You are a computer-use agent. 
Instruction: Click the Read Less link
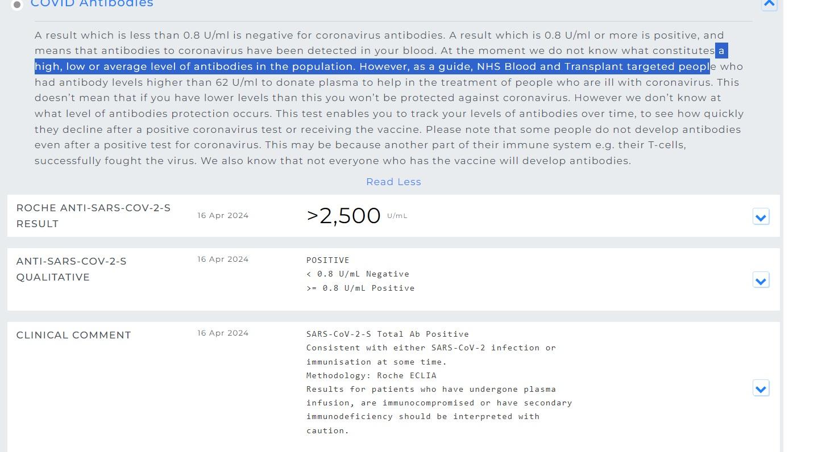393,182
